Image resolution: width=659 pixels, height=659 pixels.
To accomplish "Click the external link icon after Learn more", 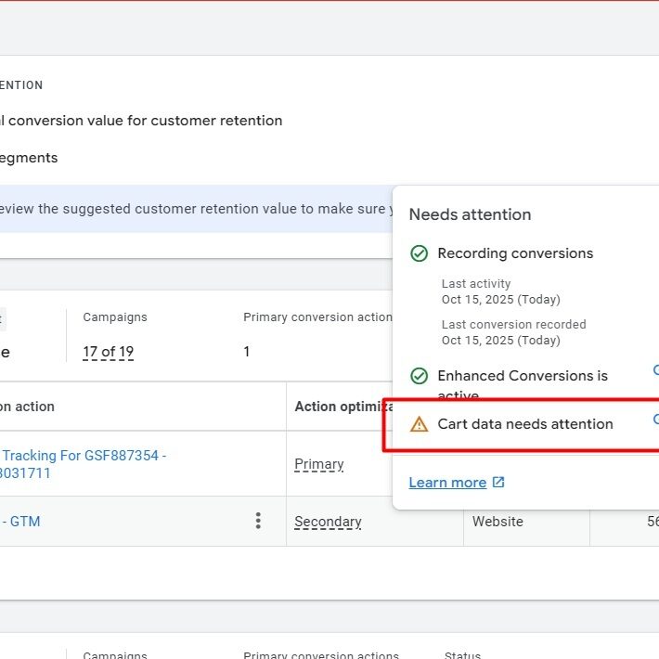I will tap(498, 483).
